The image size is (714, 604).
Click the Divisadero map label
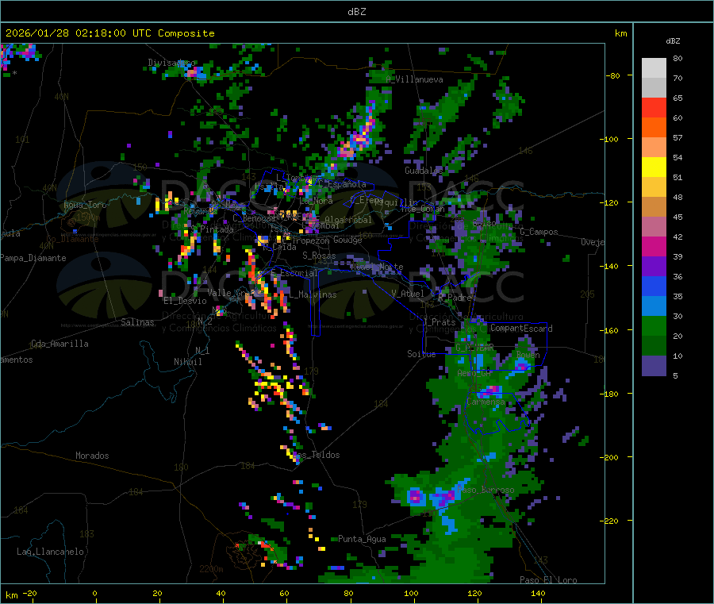tap(171, 63)
